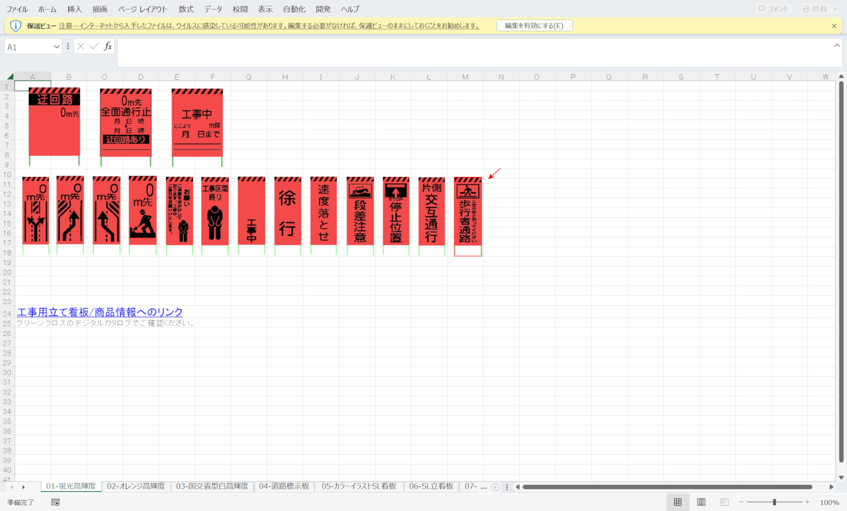
Task: Click the 準備完了 status text
Action: point(20,503)
